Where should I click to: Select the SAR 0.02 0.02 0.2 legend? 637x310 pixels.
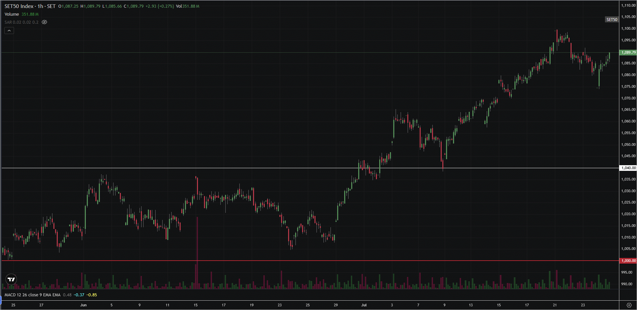[21, 22]
